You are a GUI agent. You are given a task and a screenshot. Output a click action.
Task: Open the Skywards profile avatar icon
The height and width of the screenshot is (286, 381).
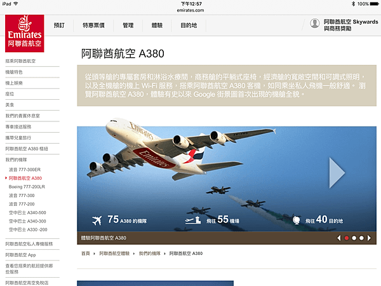click(x=315, y=24)
